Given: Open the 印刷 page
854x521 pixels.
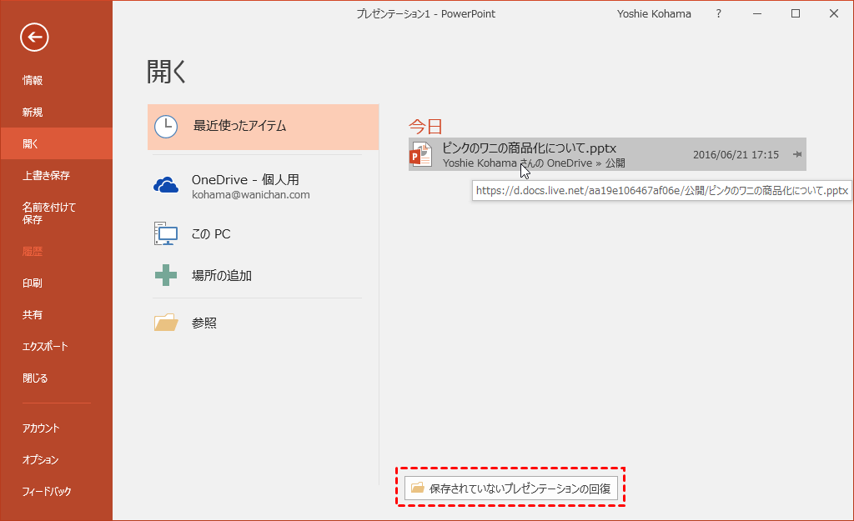Looking at the screenshot, I should [33, 283].
